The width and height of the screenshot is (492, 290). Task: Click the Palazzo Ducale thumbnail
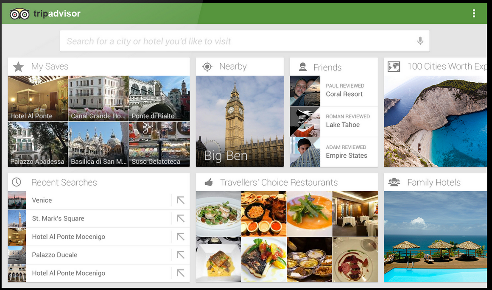tap(17, 255)
